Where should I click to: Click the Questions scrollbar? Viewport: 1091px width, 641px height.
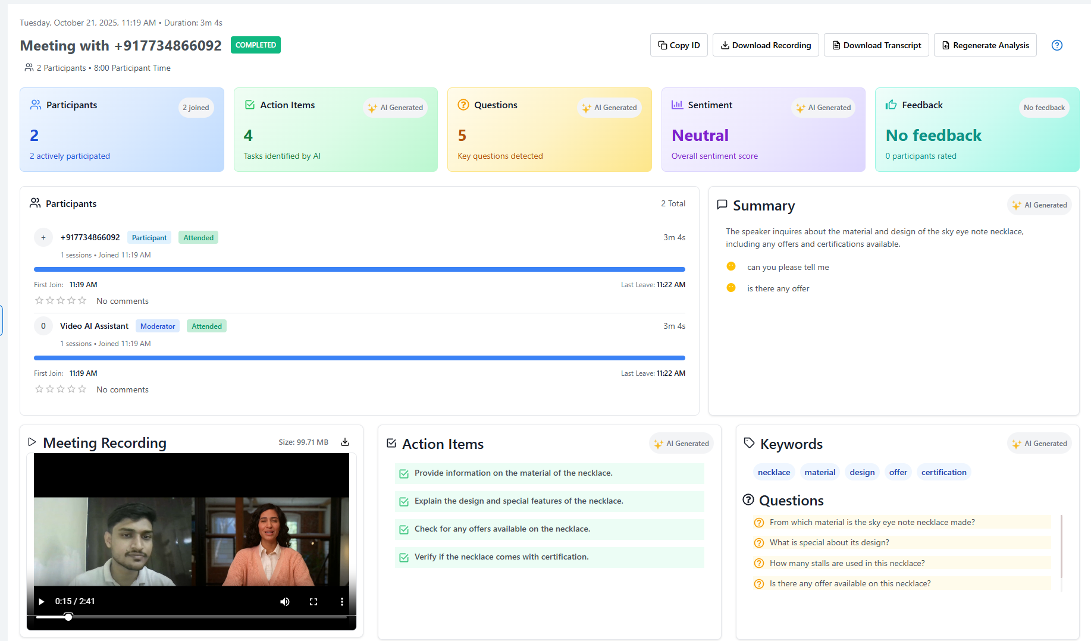tap(1061, 546)
